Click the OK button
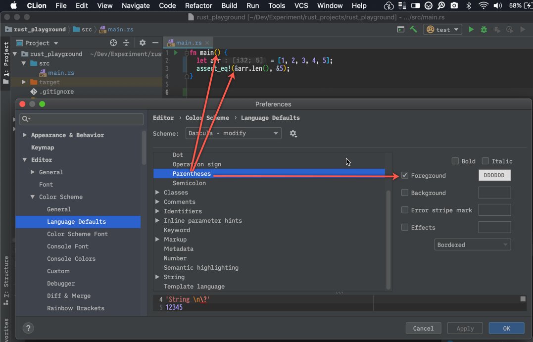The image size is (533, 342). [x=506, y=329]
